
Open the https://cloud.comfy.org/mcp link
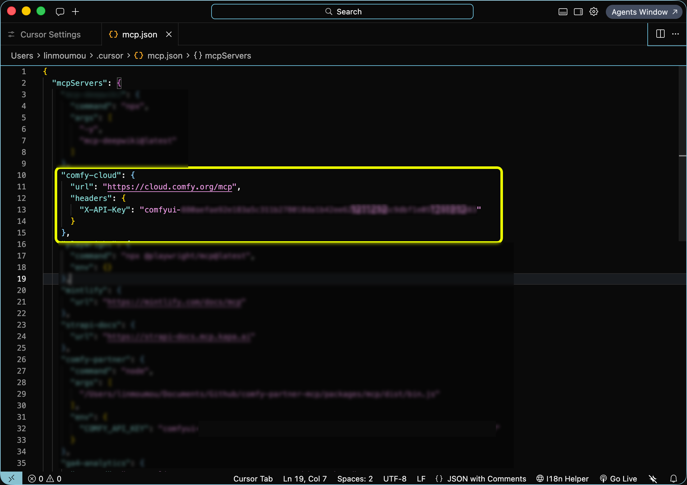point(170,187)
